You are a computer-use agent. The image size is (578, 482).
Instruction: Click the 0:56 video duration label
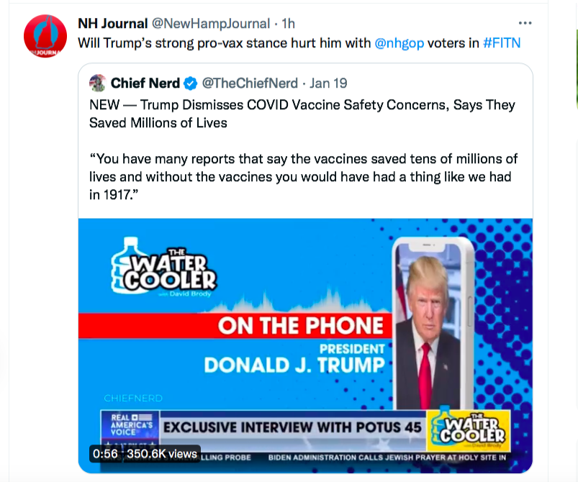point(104,454)
